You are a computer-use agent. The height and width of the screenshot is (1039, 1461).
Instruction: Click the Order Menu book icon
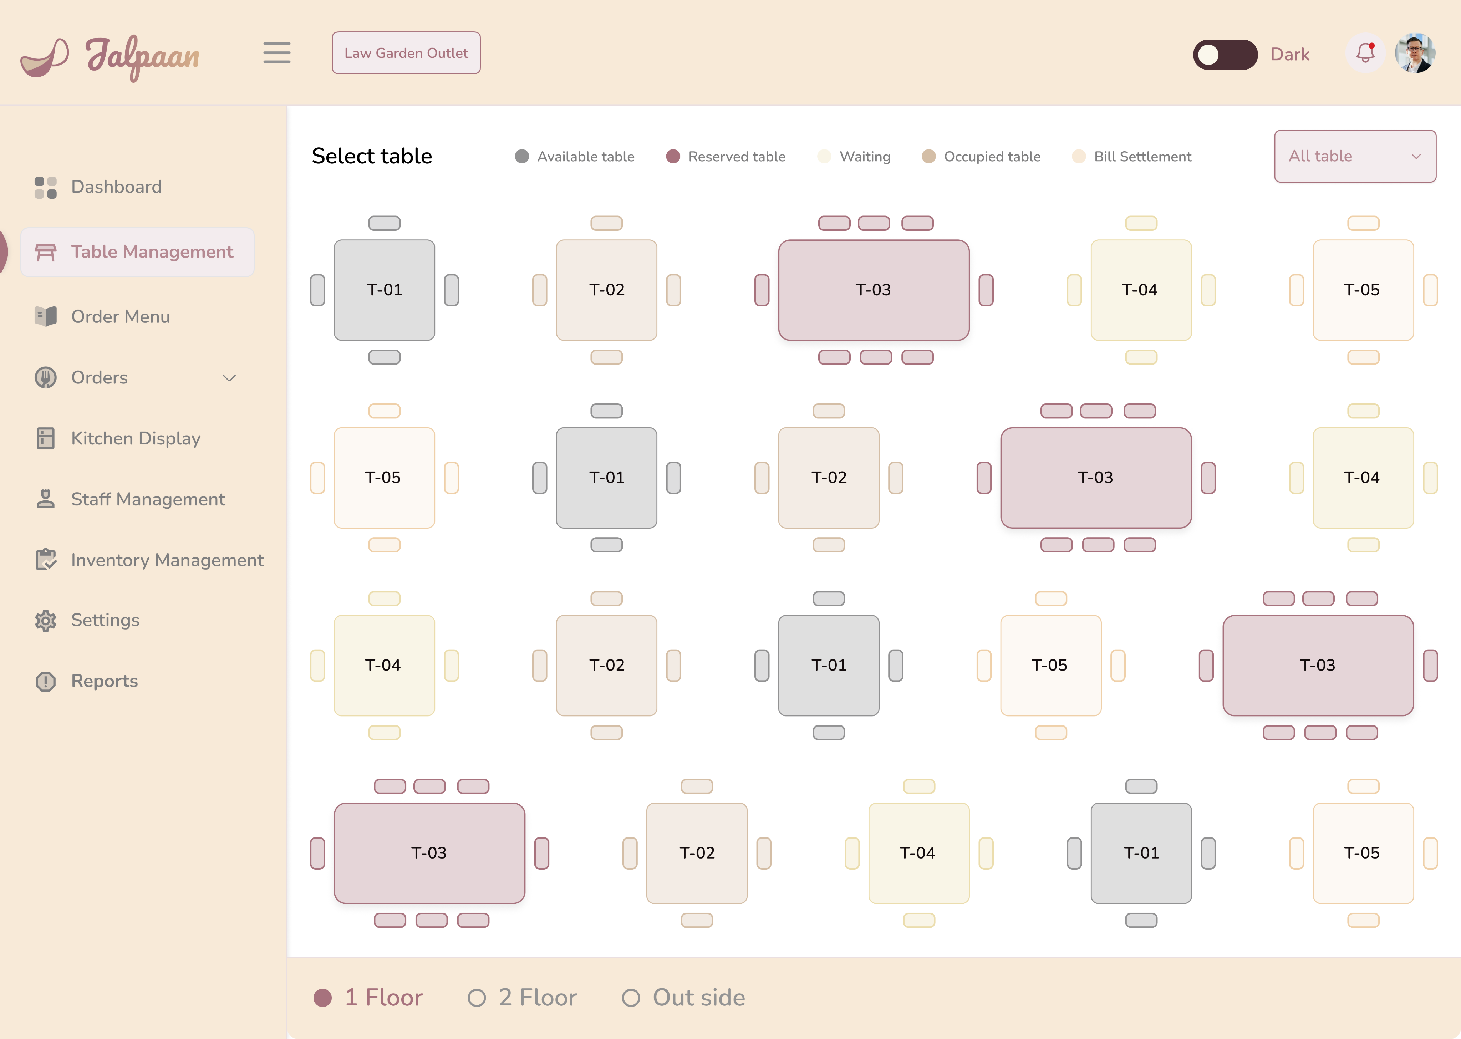[x=45, y=316]
